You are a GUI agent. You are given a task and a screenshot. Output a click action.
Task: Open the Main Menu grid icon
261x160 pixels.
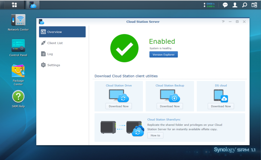[x=14, y=5]
